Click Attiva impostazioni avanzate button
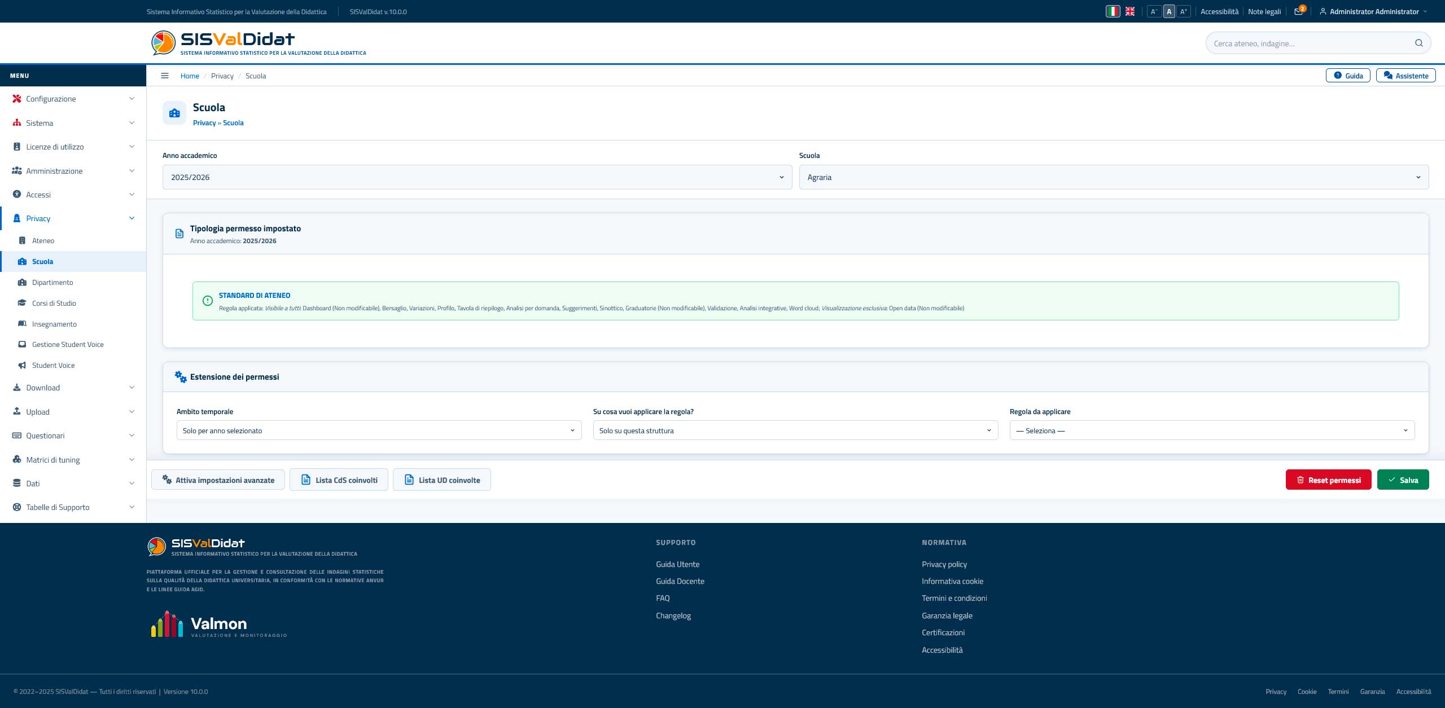 218,480
